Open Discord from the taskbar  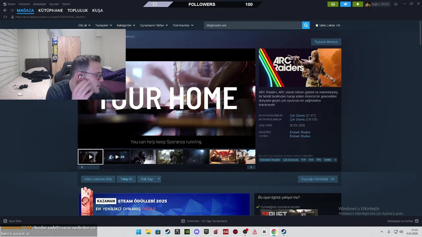tap(197, 232)
